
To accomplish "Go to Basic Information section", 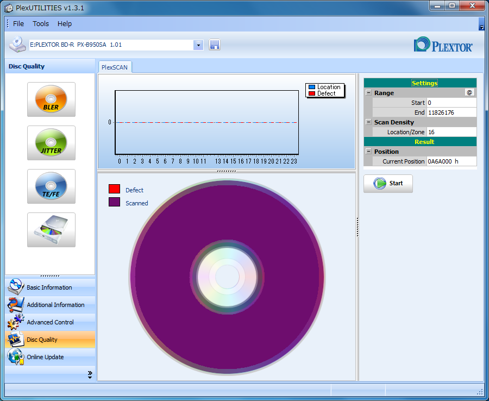I will tap(50, 287).
